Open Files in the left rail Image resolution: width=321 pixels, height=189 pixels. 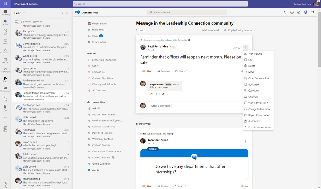tap(5, 108)
